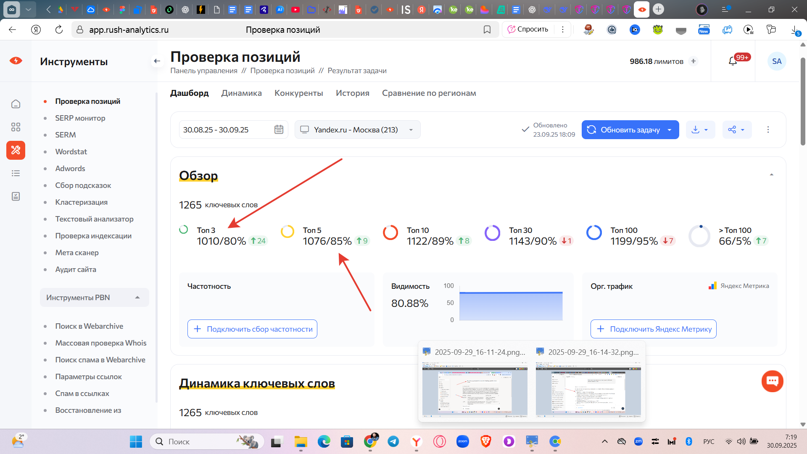This screenshot has width=807, height=454.
Task: Open the red chat support bubble
Action: pos(772,381)
